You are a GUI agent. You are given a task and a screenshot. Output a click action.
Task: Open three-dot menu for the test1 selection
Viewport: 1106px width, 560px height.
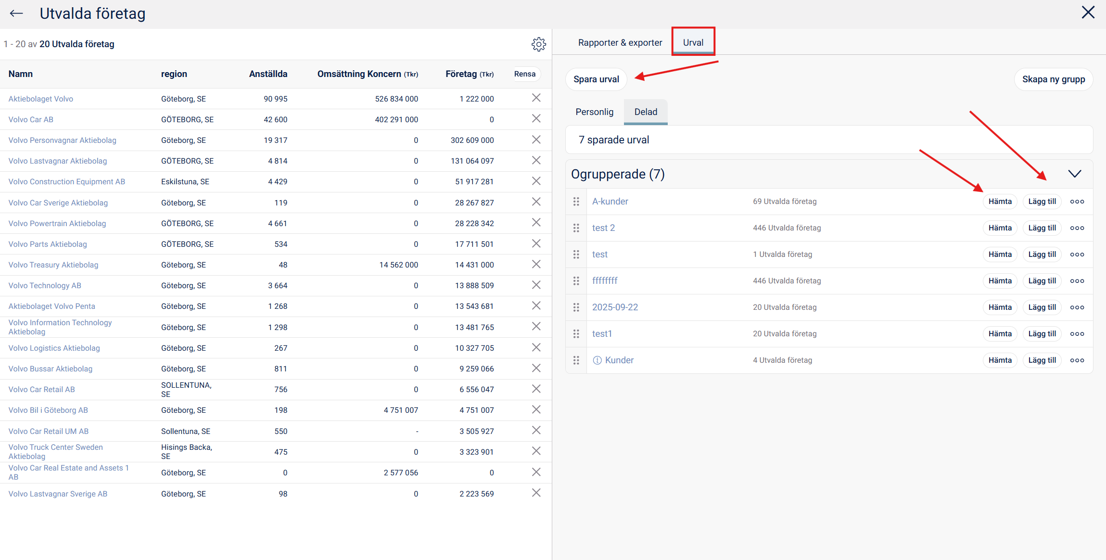(1077, 334)
